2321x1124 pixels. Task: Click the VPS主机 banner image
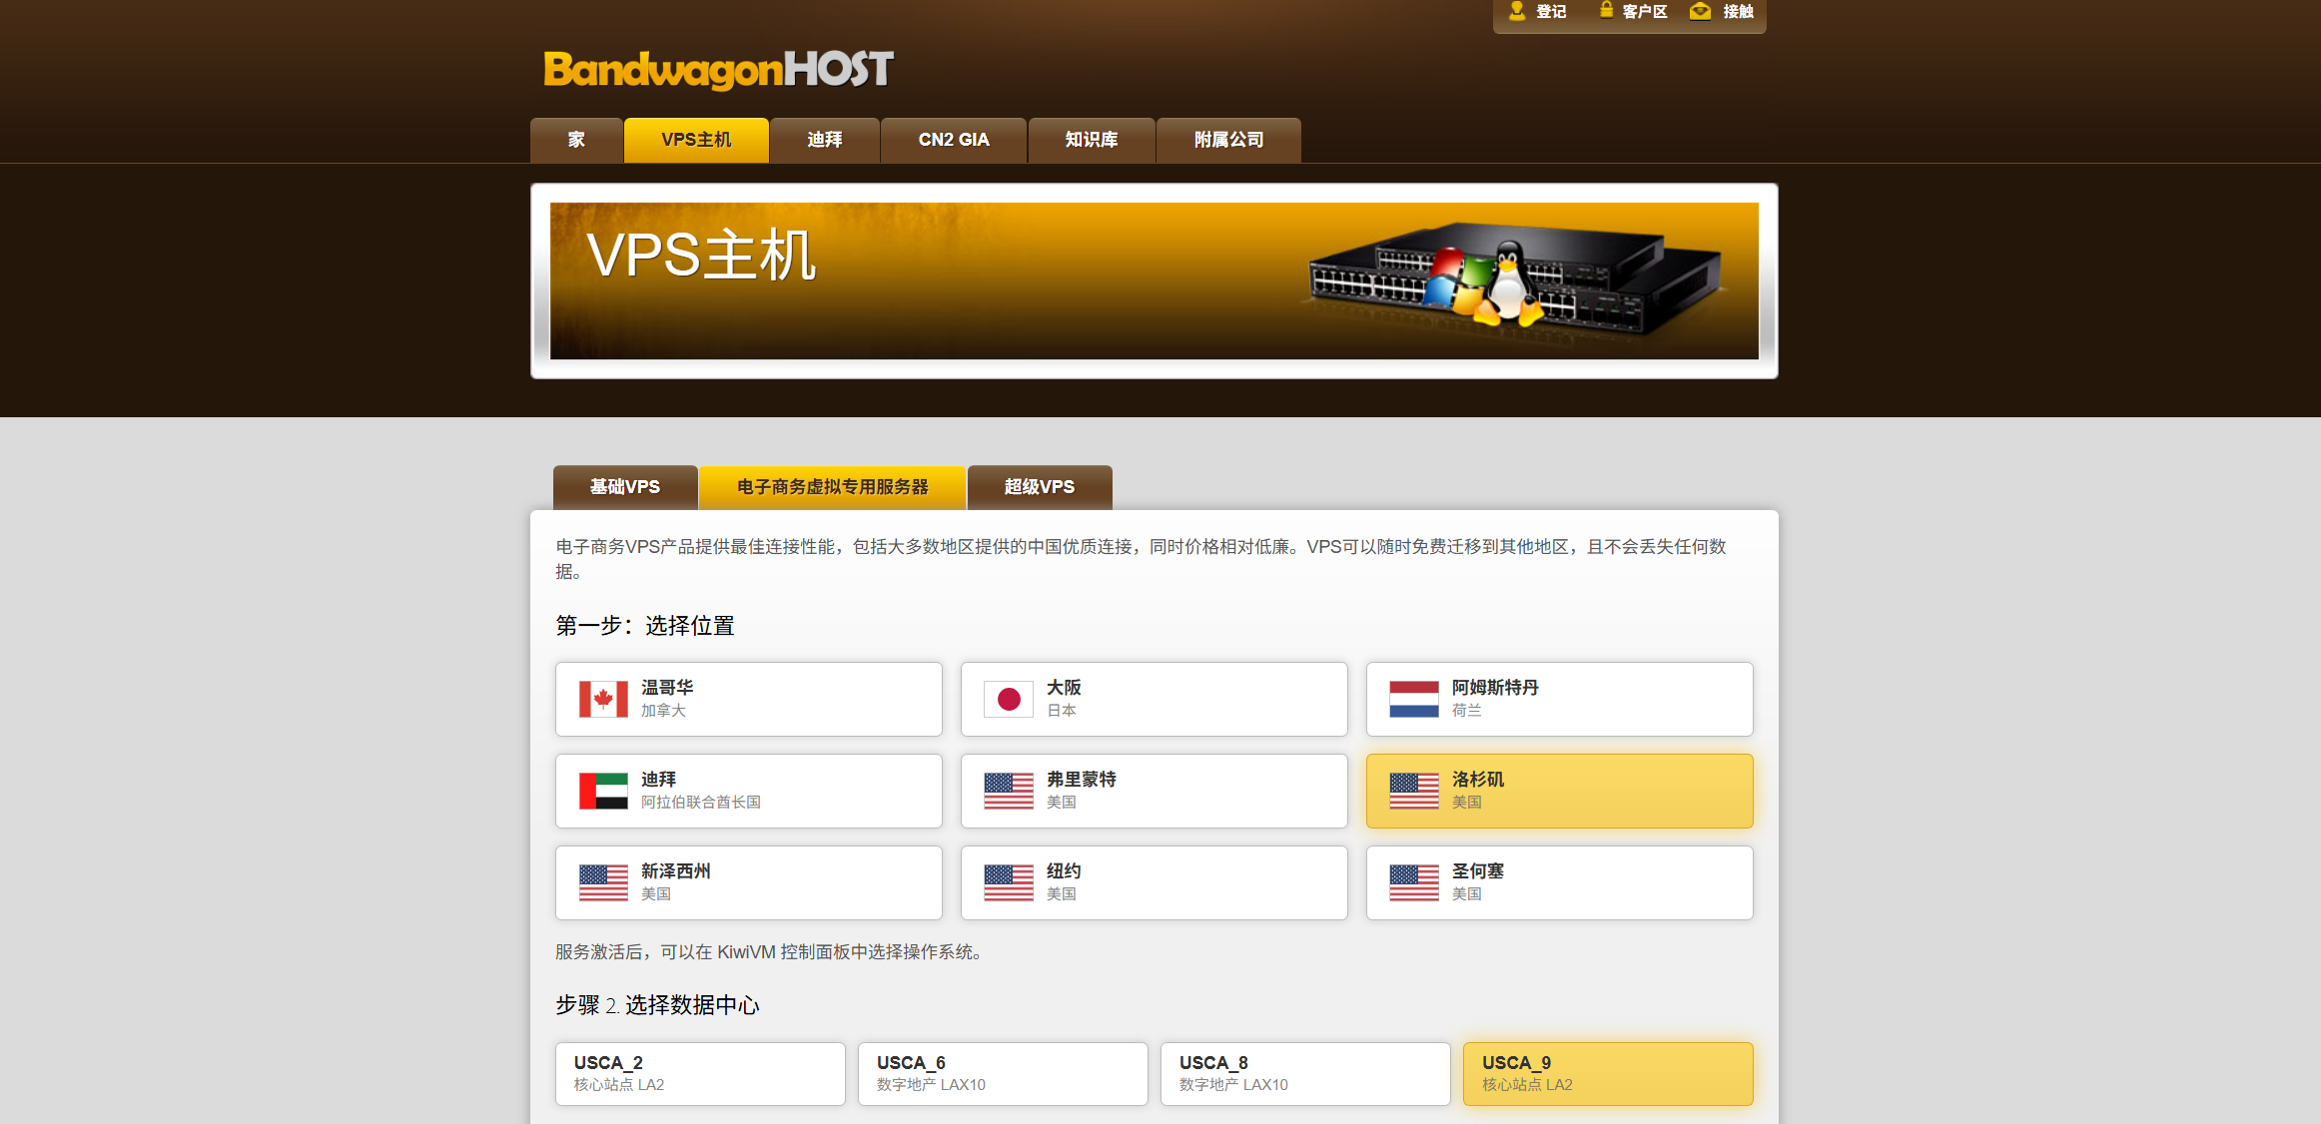(x=1154, y=281)
